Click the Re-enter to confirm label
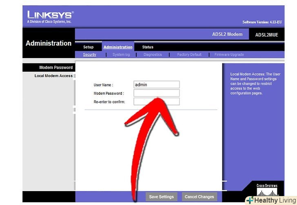The image size is (297, 205). coord(109,102)
